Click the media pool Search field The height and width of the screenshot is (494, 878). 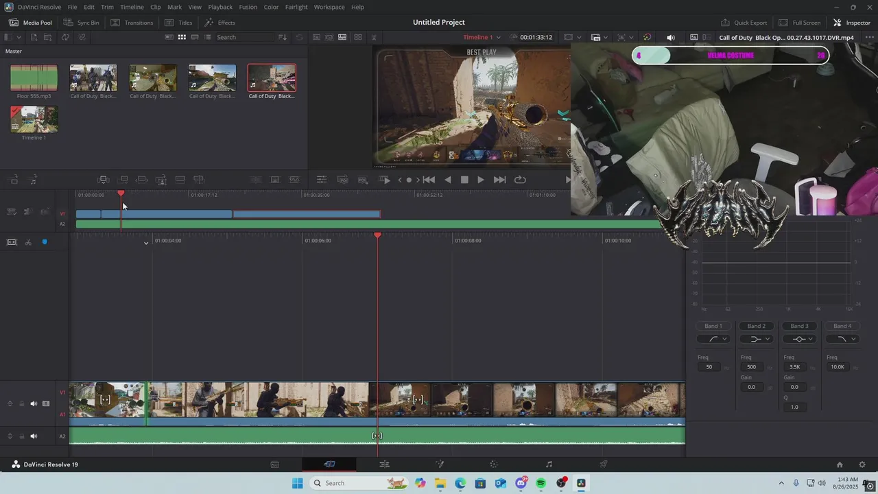(x=244, y=37)
